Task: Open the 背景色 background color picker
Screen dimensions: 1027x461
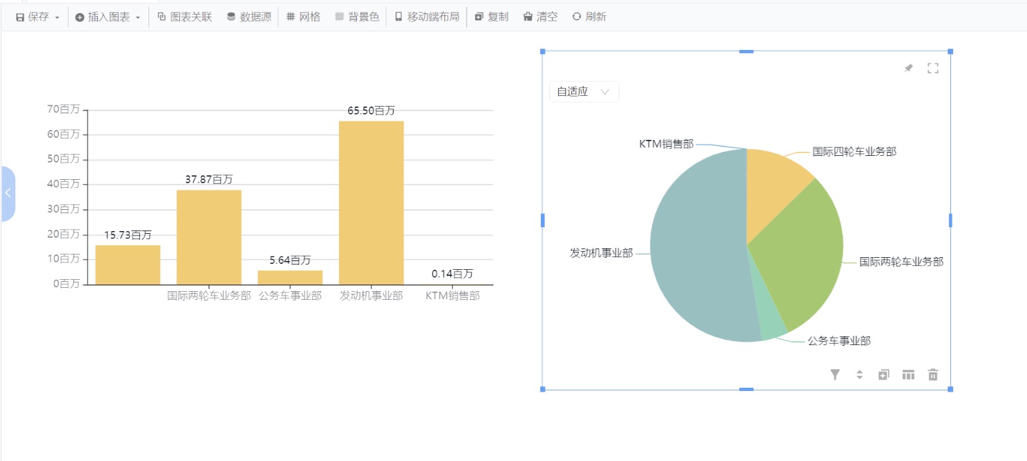Action: point(357,17)
